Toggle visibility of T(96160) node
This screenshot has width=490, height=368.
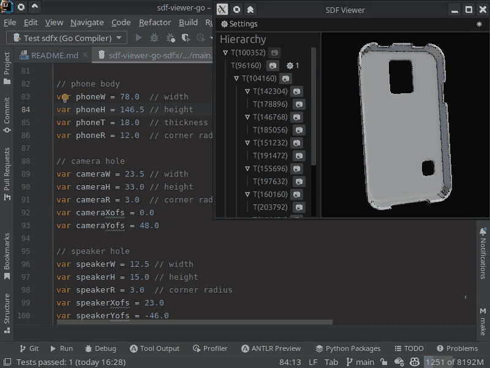[x=273, y=66]
